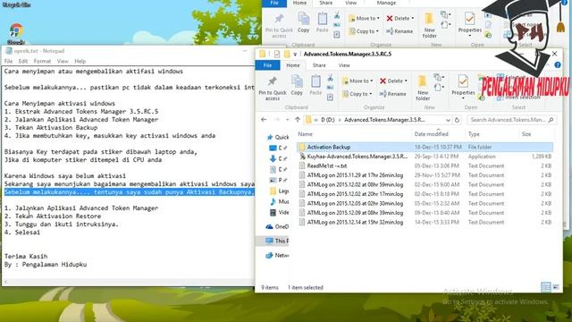Click Copy path icon in Advanced.Tokens.Manager ribbon
The image size is (572, 322).
pyautogui.click(x=330, y=88)
